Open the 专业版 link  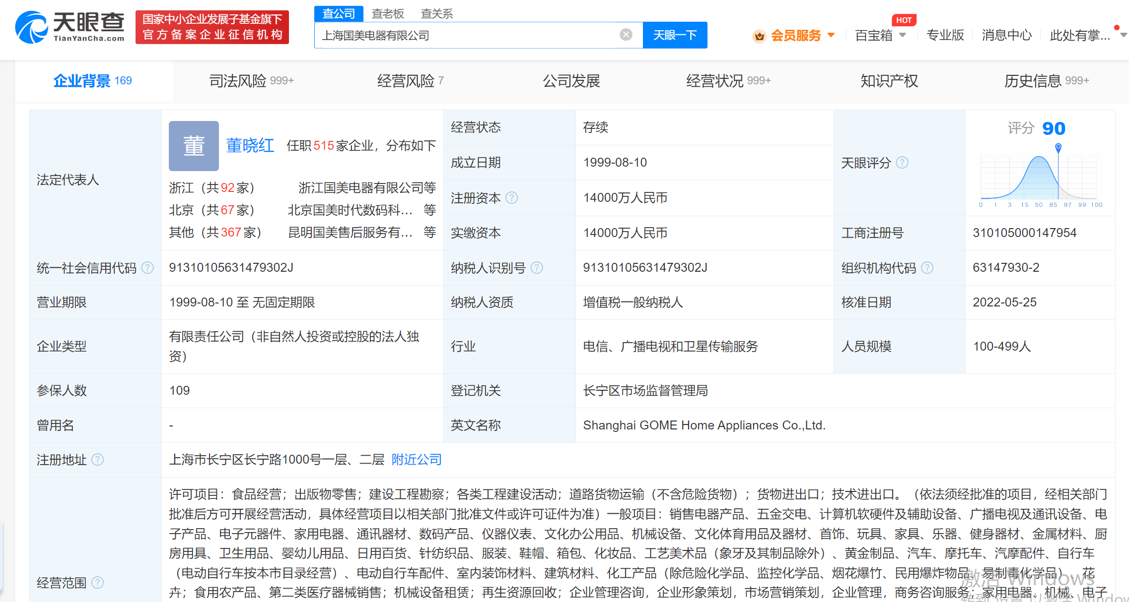945,35
